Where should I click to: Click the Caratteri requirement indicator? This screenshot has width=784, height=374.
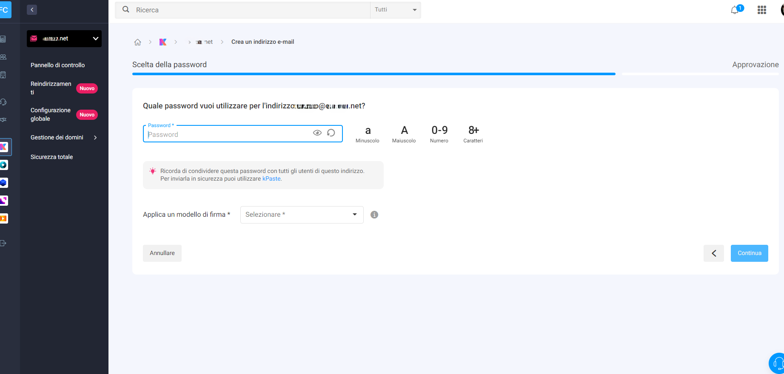point(473,134)
